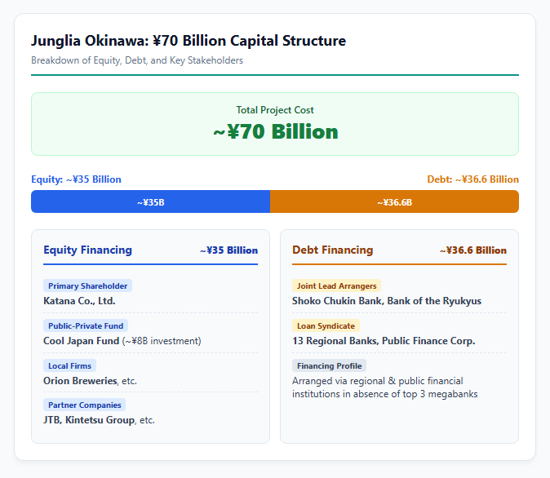Click the subtitle 'Breakdown of Equity, Debt, and Key Stakeholders'
Viewport: 550px width, 478px height.
click(137, 60)
